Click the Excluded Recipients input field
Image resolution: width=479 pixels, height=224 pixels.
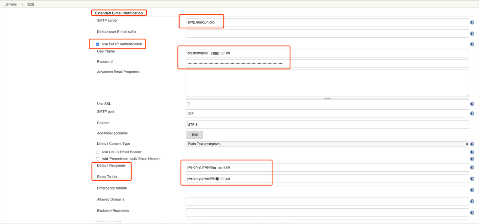[x=327, y=212]
